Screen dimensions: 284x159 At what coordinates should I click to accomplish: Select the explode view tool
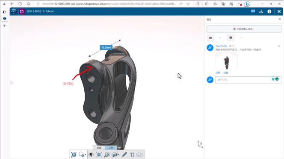pyautogui.click(x=99, y=155)
